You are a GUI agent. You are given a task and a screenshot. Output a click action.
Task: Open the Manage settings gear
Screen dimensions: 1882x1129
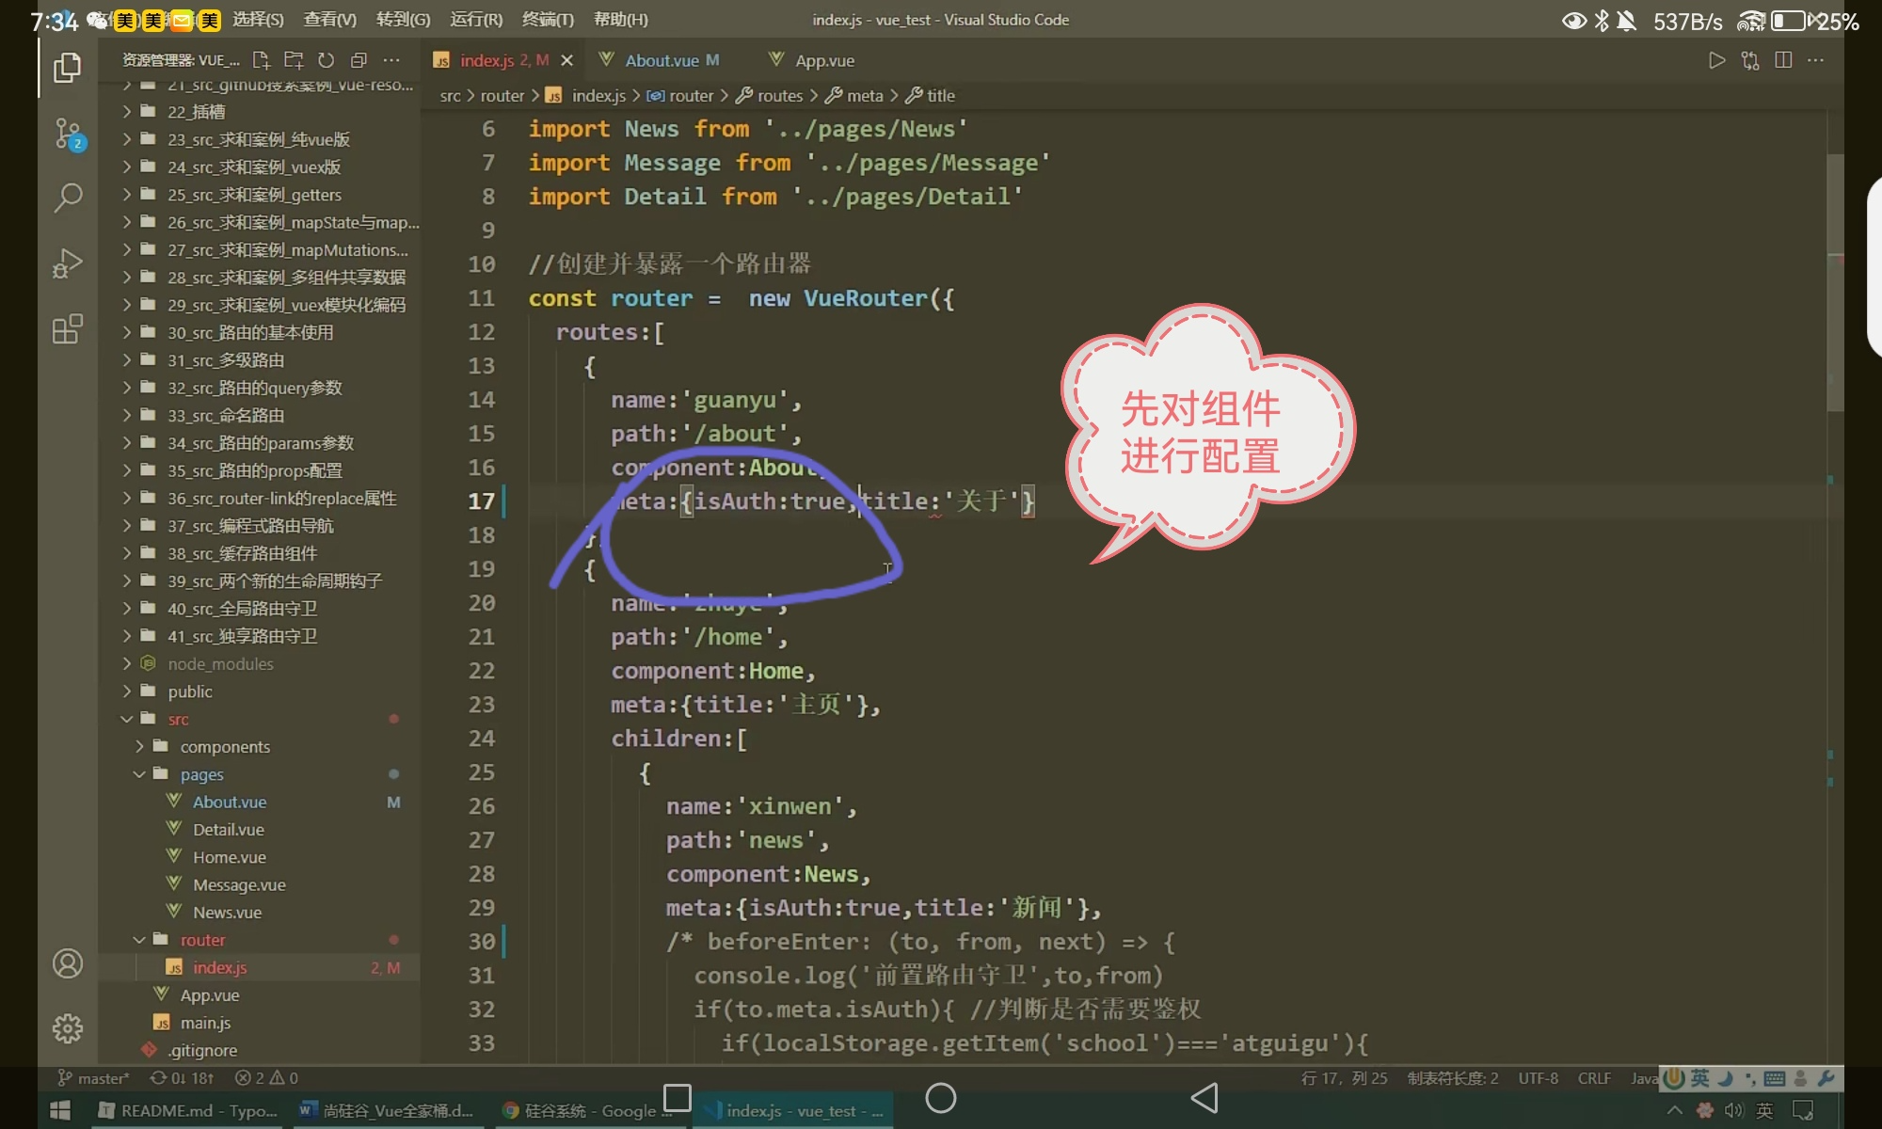[67, 1028]
